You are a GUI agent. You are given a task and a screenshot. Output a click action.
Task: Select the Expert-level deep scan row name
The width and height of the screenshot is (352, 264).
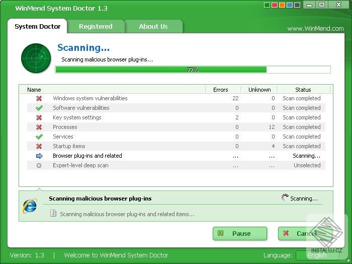(x=80, y=166)
